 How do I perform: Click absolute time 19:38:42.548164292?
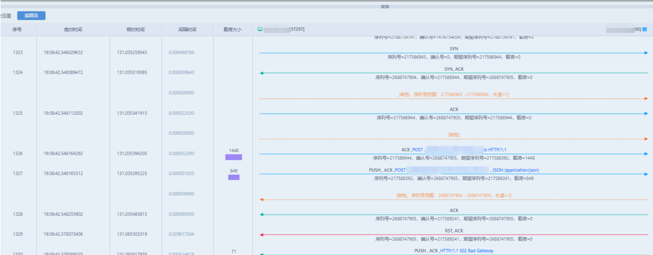point(63,153)
